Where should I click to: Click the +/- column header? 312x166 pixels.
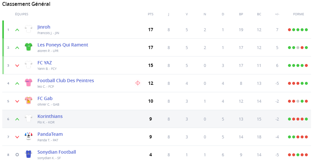coord(277,14)
